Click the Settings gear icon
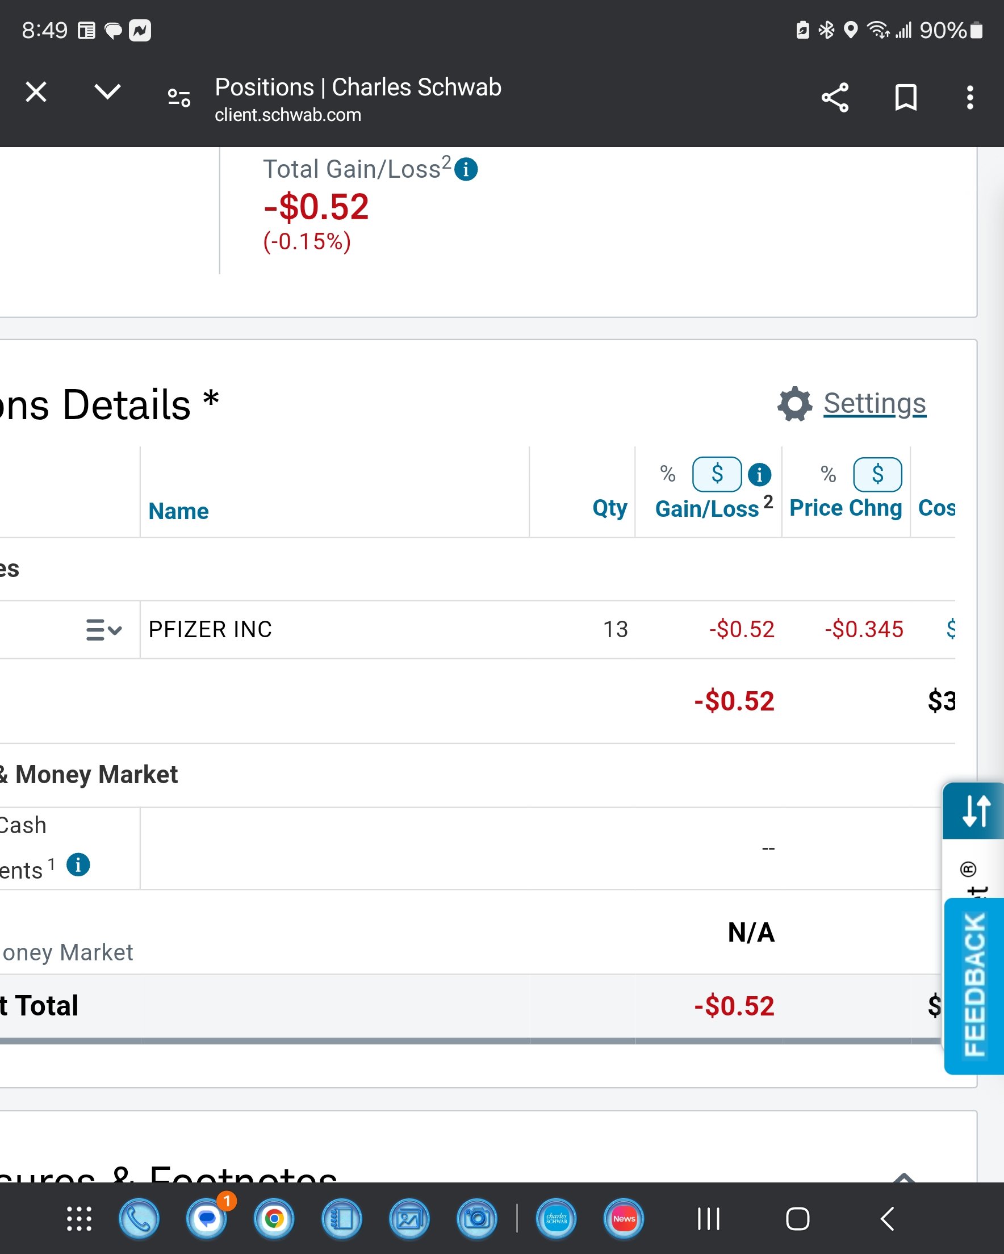Viewport: 1004px width, 1254px height. (794, 404)
